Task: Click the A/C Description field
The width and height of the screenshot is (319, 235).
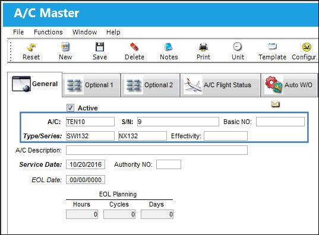Action: click(157, 150)
